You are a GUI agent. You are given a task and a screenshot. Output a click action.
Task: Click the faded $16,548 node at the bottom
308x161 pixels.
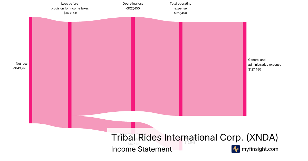[x=181, y=146]
